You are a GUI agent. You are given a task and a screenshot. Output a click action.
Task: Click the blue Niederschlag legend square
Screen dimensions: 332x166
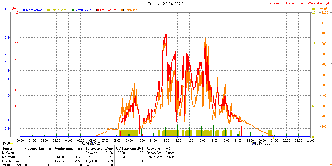click(24, 10)
